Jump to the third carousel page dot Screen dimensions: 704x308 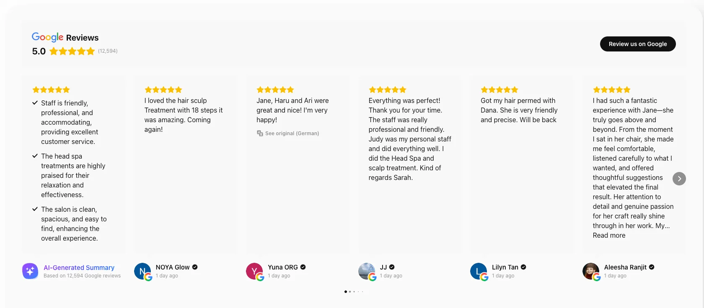(354, 292)
